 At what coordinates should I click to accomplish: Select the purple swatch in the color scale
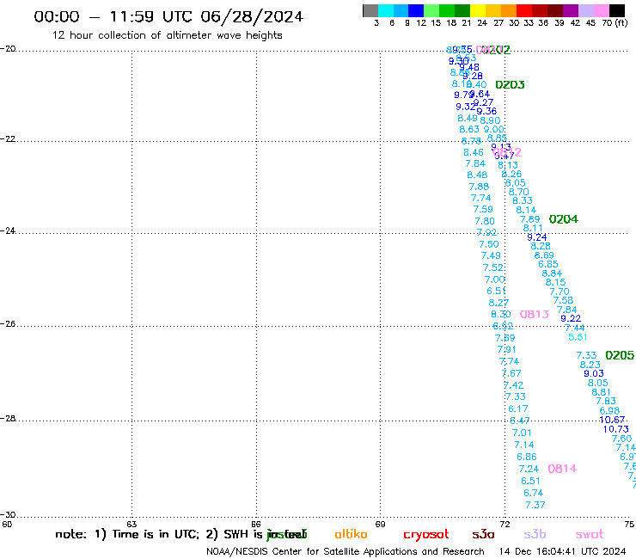571,10
